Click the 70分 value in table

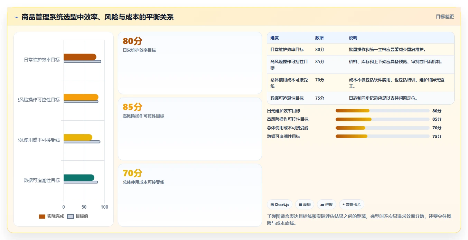tap(320, 80)
